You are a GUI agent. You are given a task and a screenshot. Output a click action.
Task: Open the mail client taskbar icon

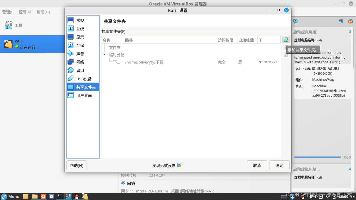(x=52, y=196)
